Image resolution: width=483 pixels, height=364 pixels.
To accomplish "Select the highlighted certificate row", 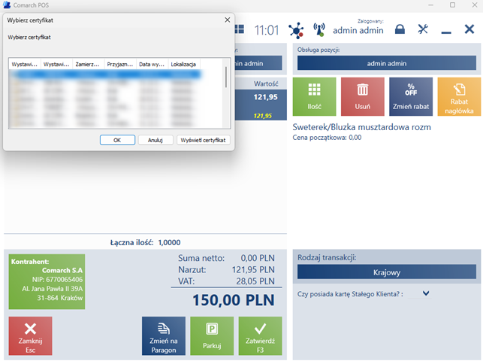I will tap(105, 74).
